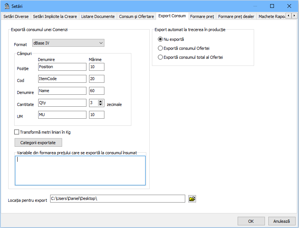Enable Transformă metri liniari în Kg checkbox
The image size is (299, 228).
(x=16, y=132)
